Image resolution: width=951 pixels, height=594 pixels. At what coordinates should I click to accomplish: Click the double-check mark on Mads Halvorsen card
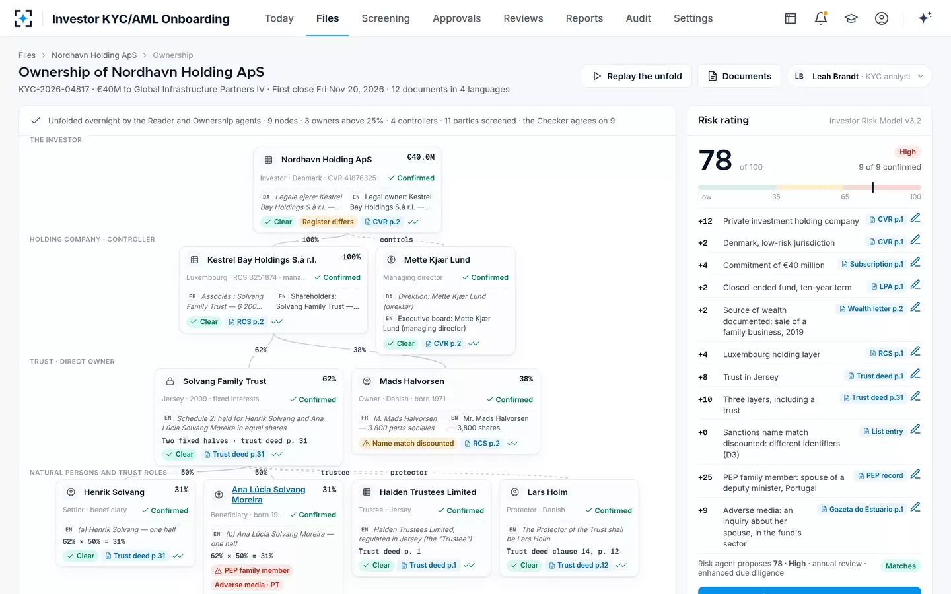point(512,444)
